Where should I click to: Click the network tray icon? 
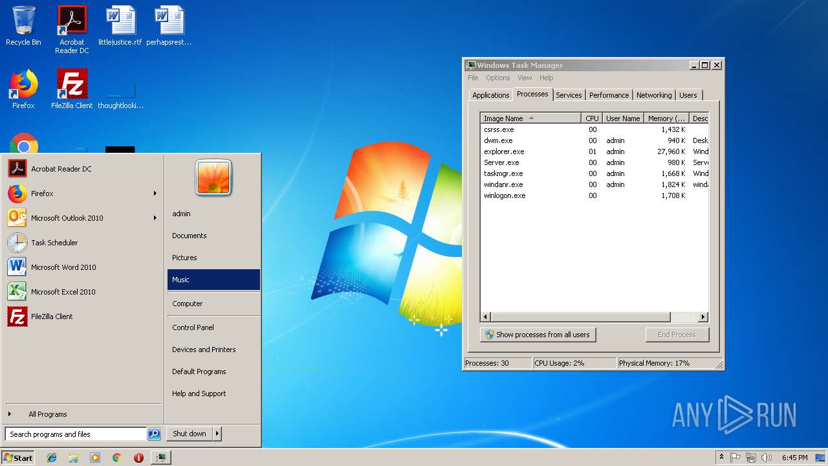click(751, 458)
